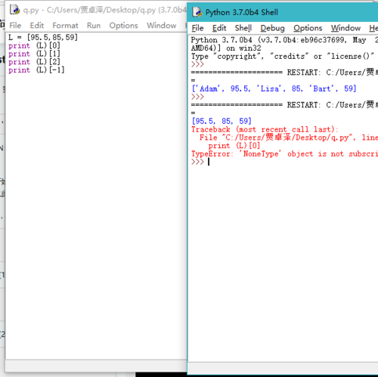Screen dimensions: 378x377
Task: Open the Edit menu in the Python Shell
Action: (x=219, y=28)
